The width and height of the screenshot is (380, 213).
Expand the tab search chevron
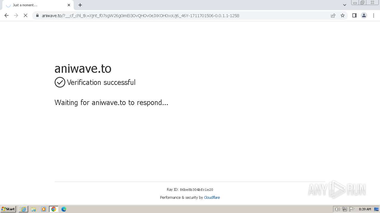[345, 5]
